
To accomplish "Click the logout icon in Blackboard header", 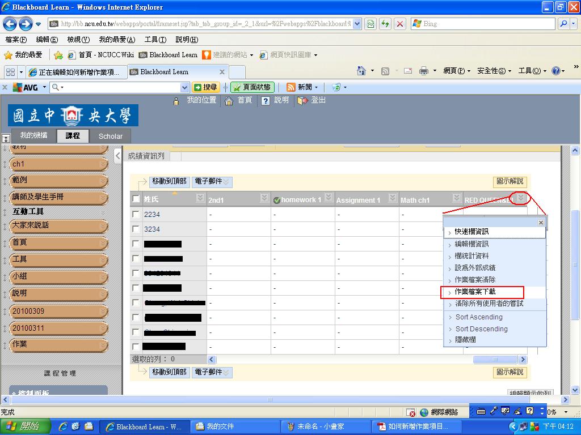I will [302, 100].
